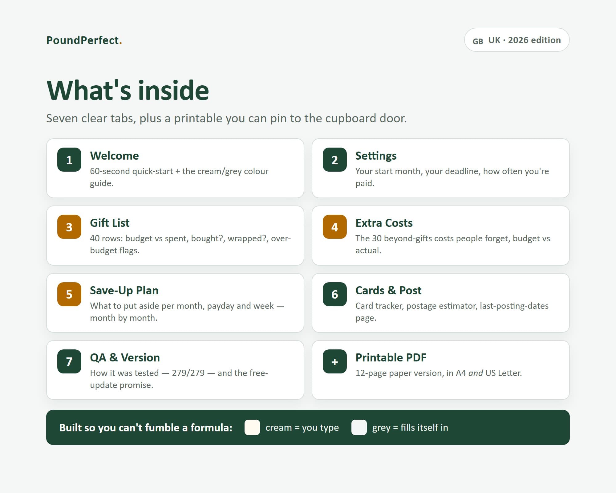Click the number 1 Welcome badge
Image resolution: width=616 pixels, height=493 pixels.
tap(69, 160)
